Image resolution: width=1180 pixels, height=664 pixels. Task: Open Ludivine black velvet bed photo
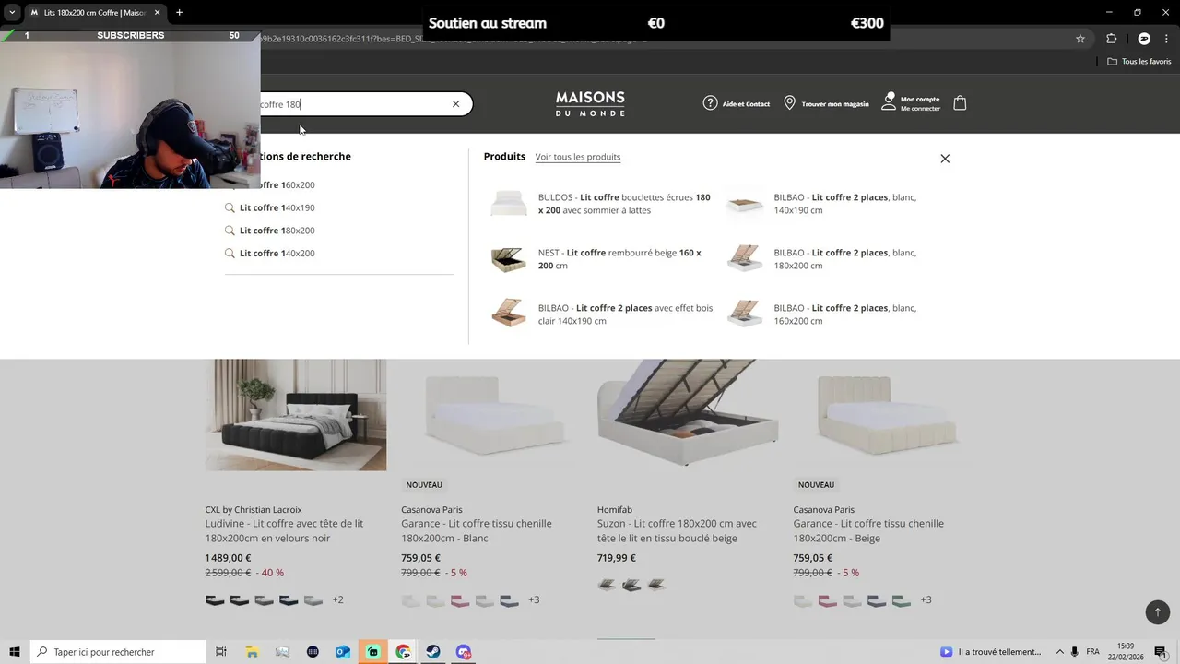coord(296,415)
